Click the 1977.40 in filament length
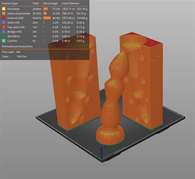Image resolution: width=195 pixels, height=179 pixels. [x=68, y=18]
